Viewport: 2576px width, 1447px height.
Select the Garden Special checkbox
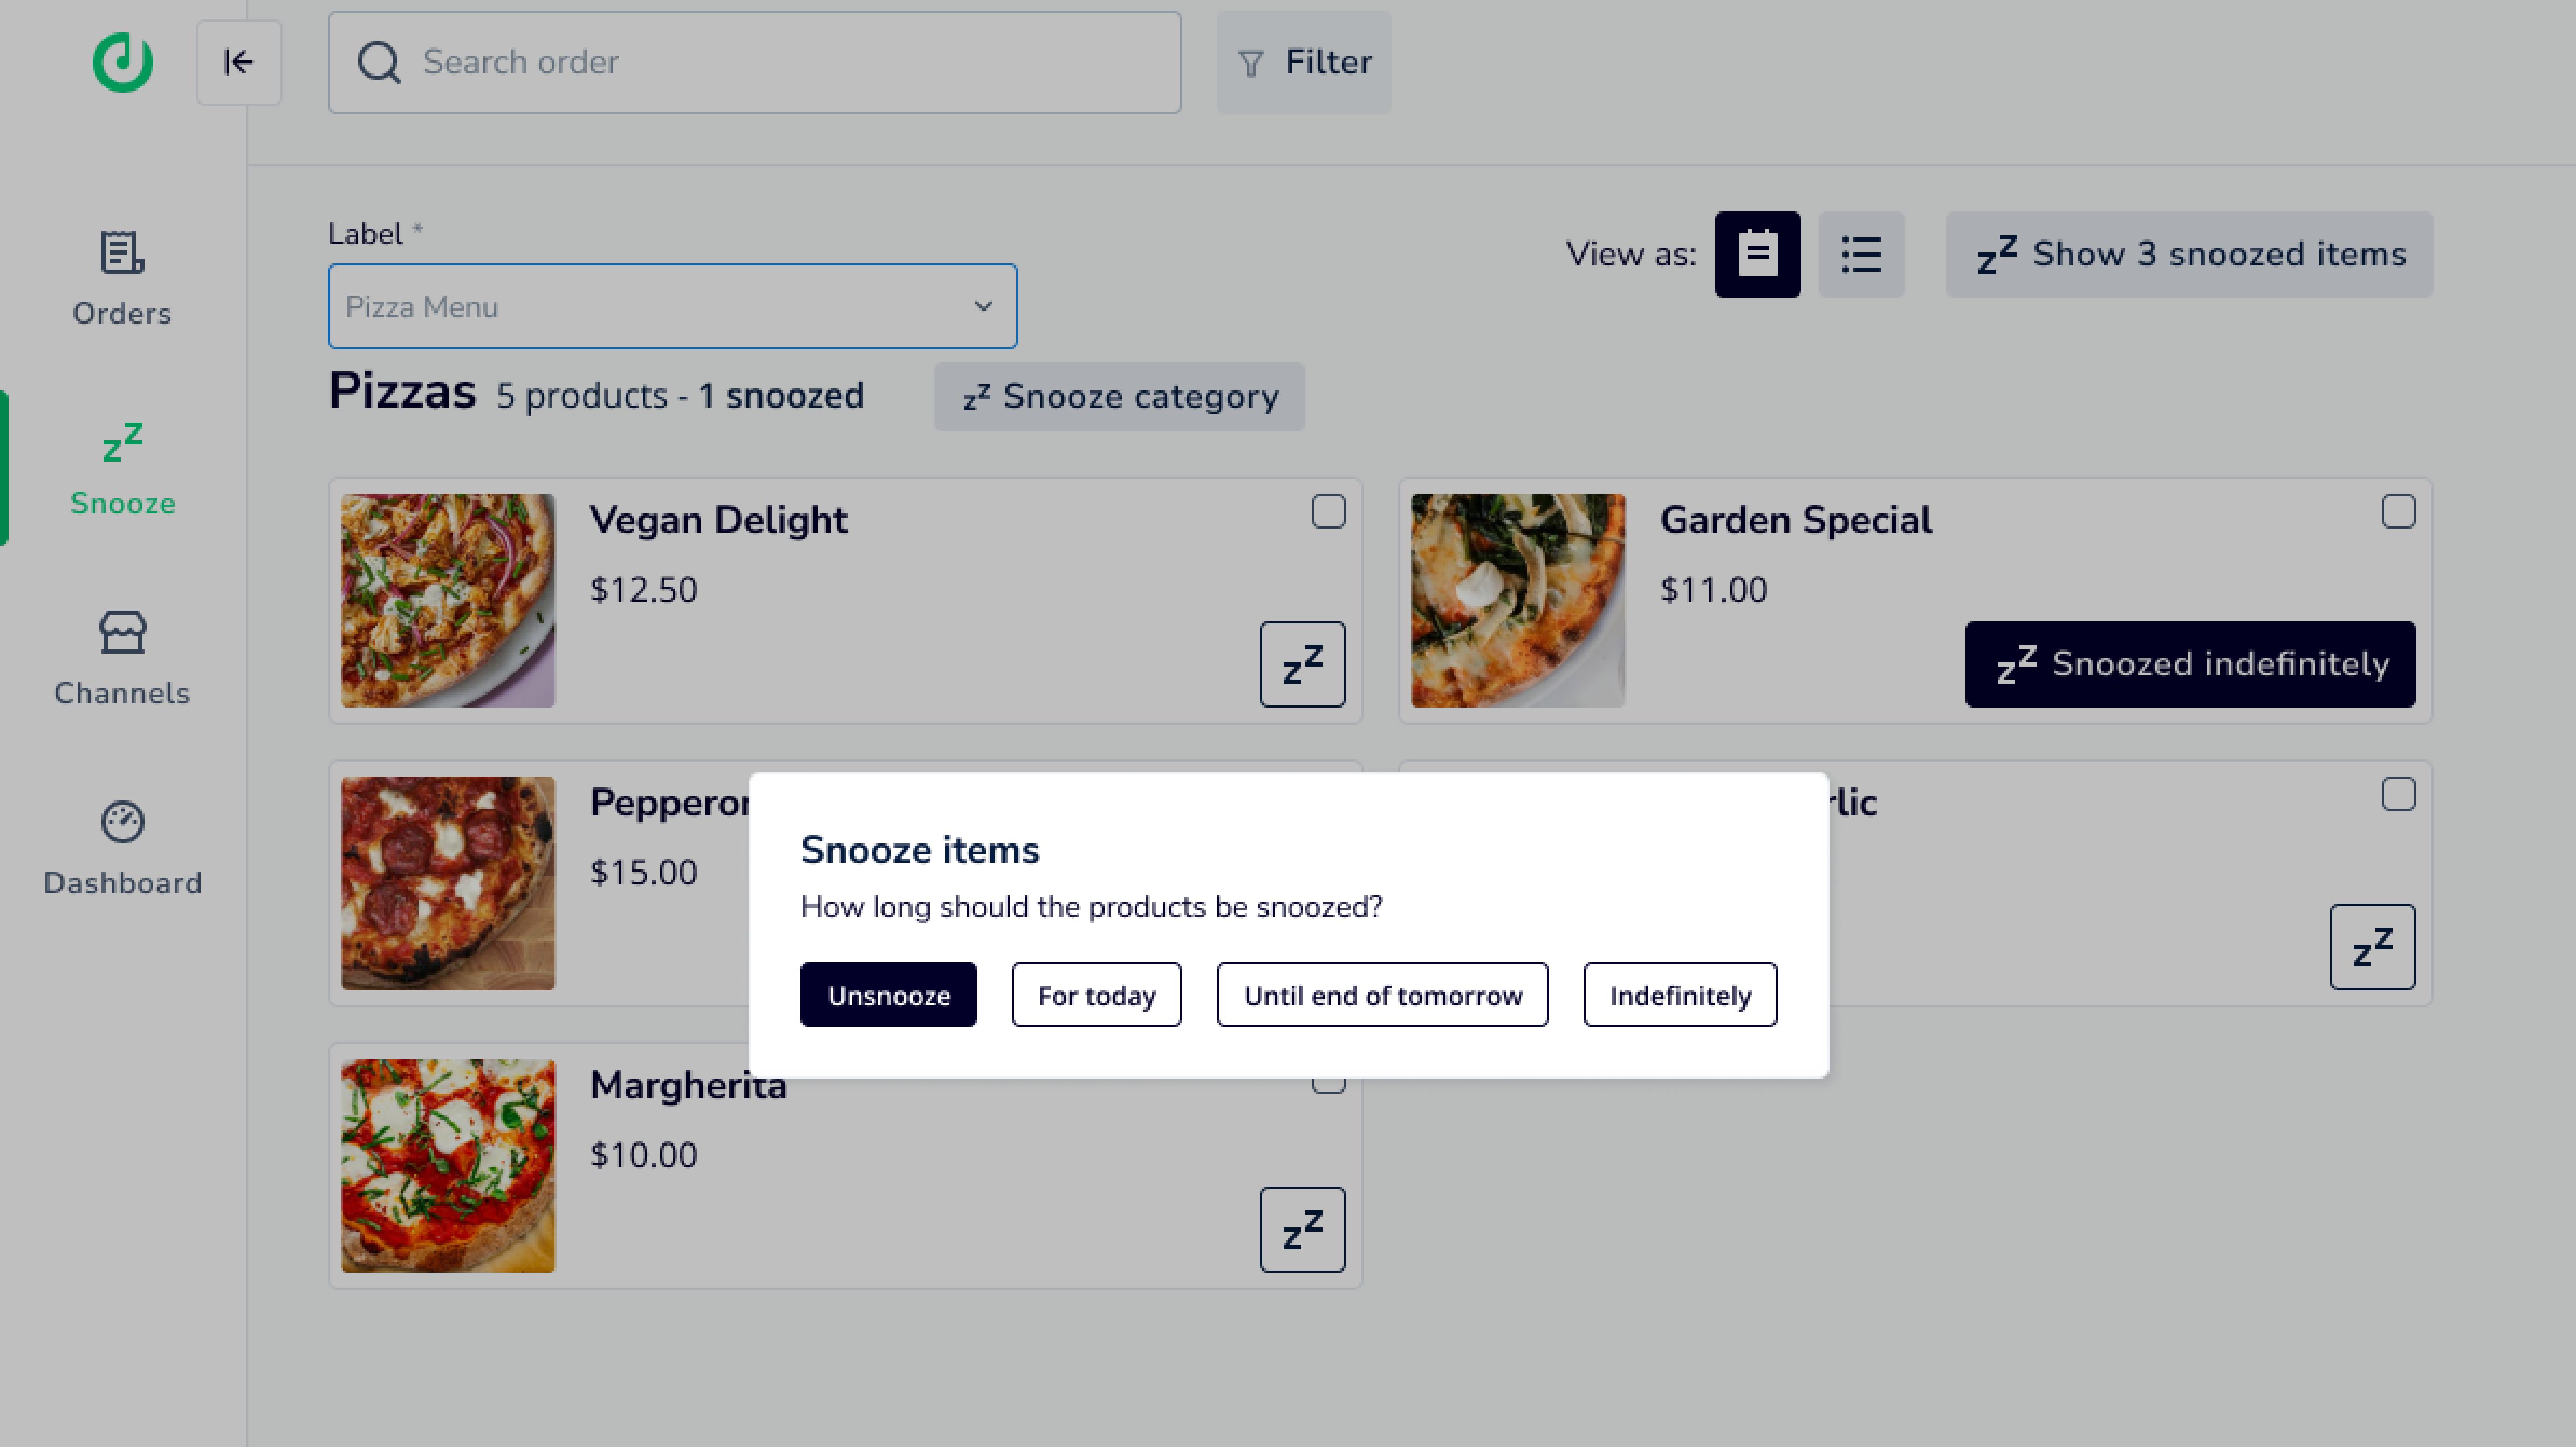2398,512
